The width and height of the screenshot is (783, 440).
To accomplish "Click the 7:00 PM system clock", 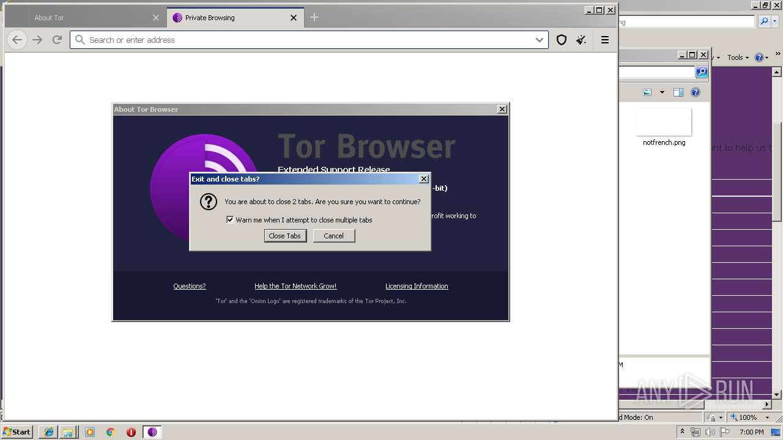I will [751, 432].
